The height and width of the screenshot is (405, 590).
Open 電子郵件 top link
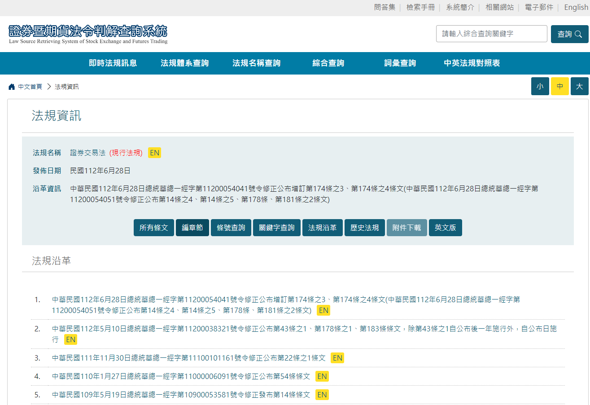coord(539,7)
